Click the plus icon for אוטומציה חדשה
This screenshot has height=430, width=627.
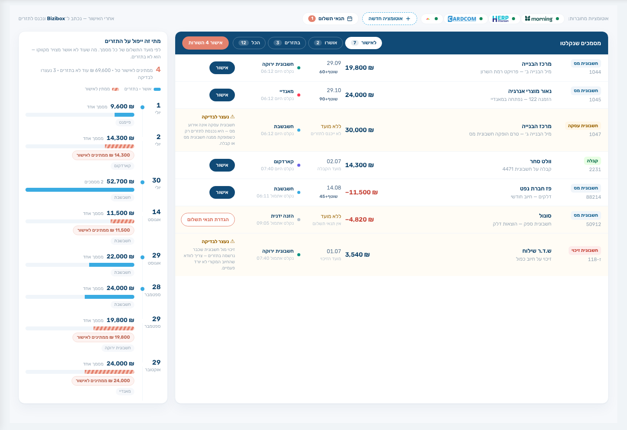click(x=408, y=19)
